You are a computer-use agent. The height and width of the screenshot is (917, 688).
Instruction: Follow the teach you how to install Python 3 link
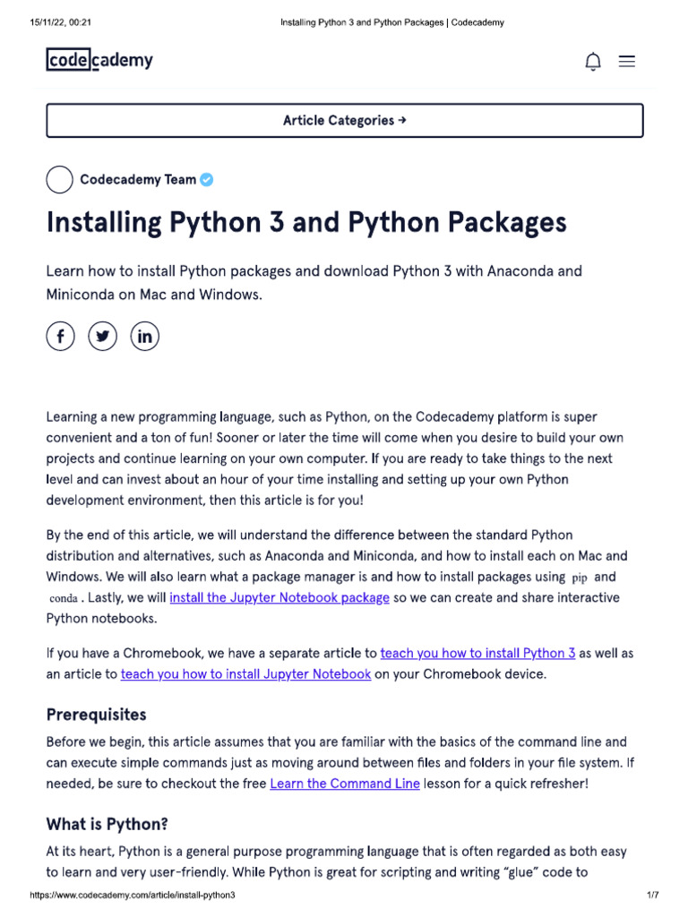[478, 653]
